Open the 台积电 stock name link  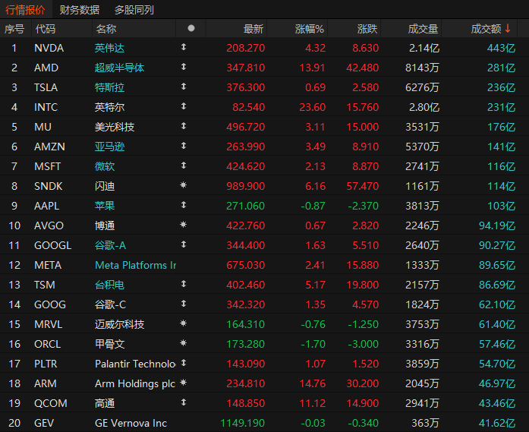pyautogui.click(x=109, y=285)
